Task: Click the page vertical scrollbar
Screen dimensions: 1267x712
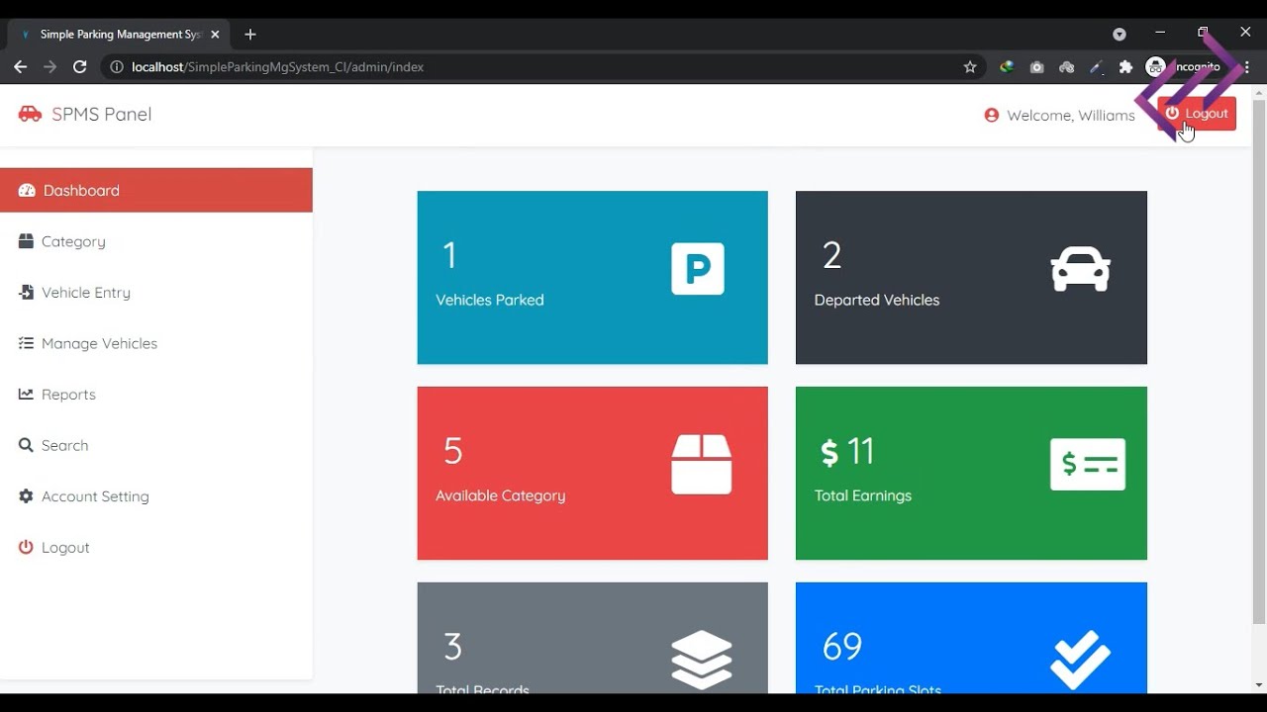Action: (1259, 362)
